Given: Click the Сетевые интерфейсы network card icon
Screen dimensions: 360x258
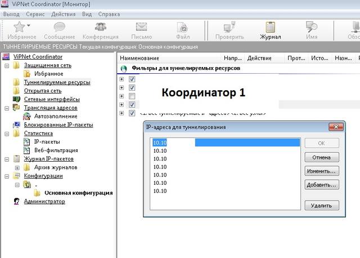Looking at the screenshot, I should 16,99.
